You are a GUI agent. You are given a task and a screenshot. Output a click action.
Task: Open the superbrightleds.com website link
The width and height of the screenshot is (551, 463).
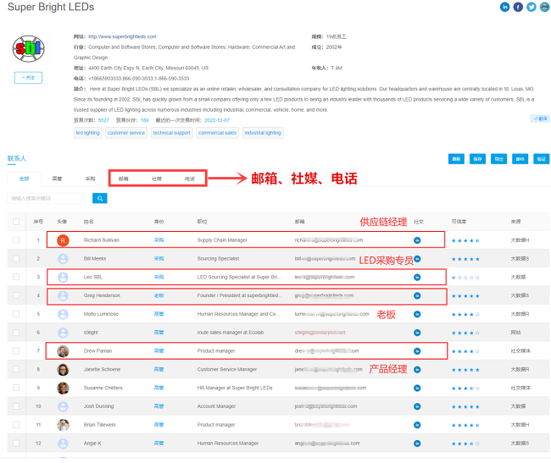click(x=122, y=37)
